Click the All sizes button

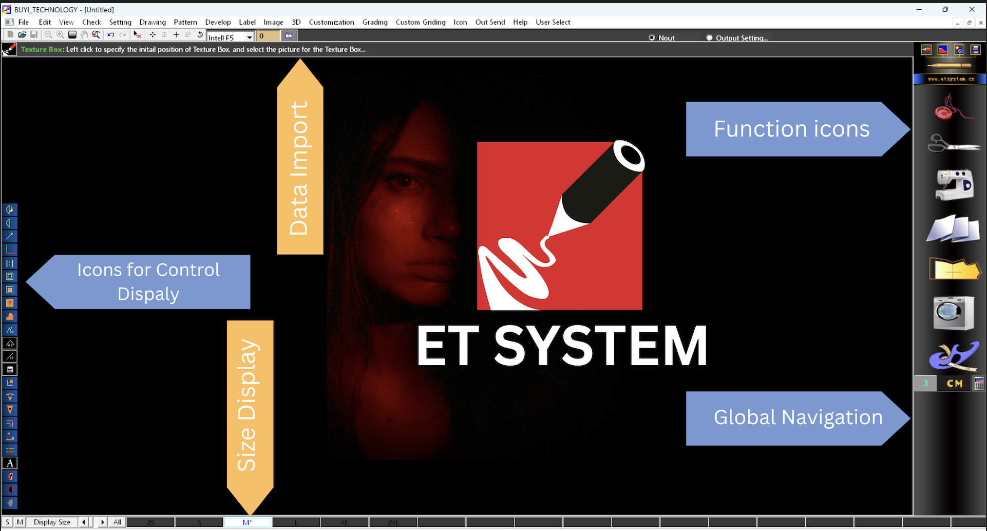[x=117, y=522]
